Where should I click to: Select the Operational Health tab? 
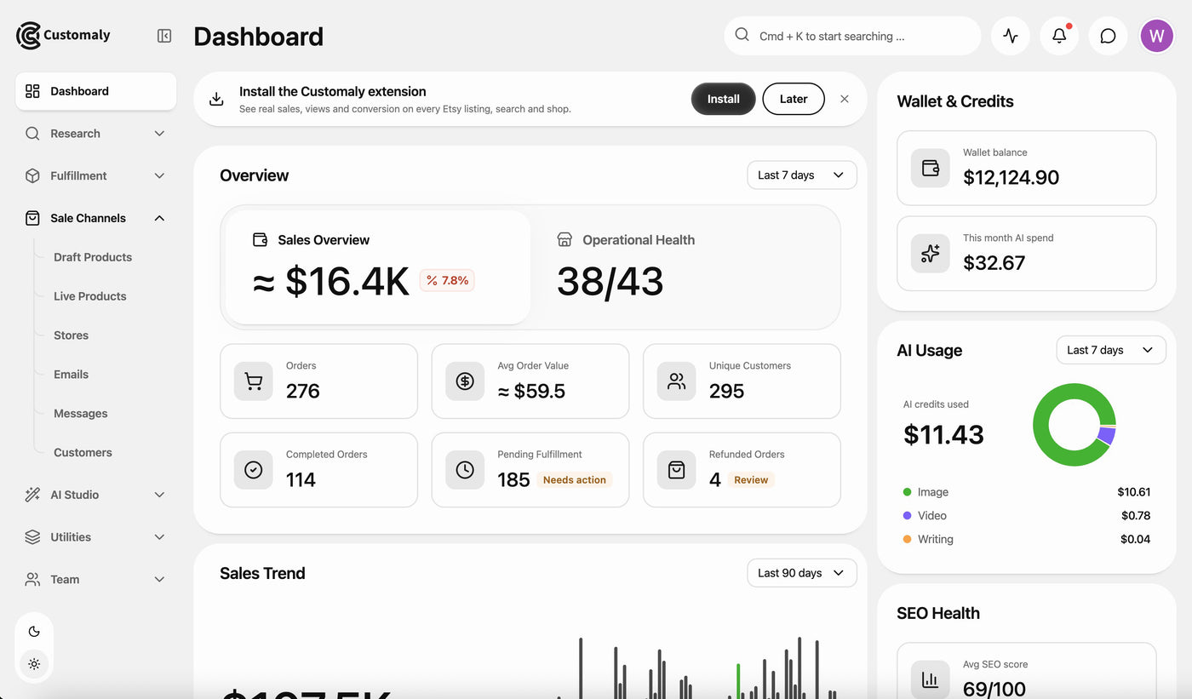pyautogui.click(x=685, y=267)
